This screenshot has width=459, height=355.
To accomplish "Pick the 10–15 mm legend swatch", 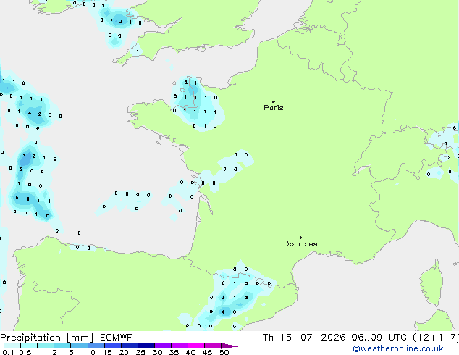I will tap(96, 346).
